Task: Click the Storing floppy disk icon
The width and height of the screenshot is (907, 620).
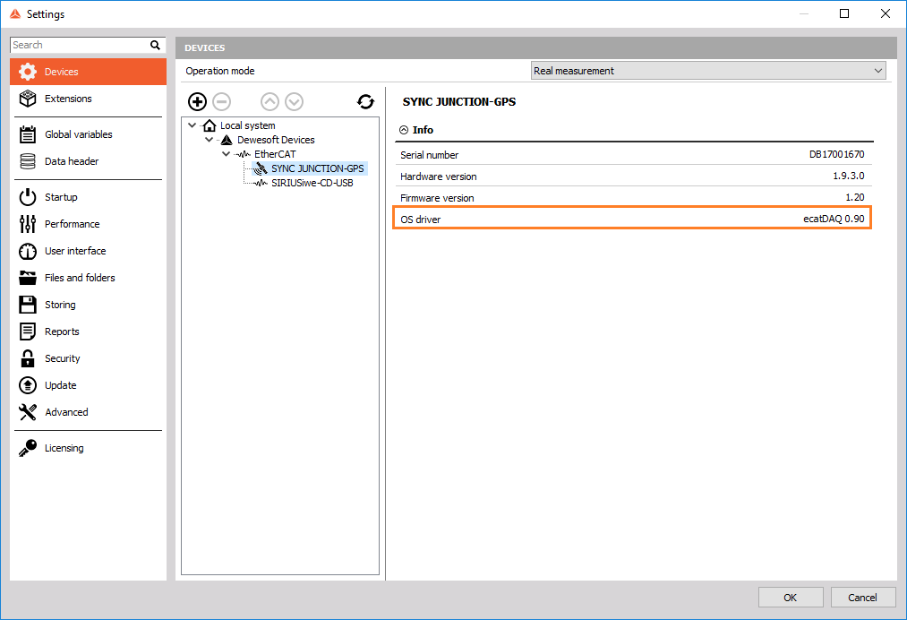Action: pos(27,305)
